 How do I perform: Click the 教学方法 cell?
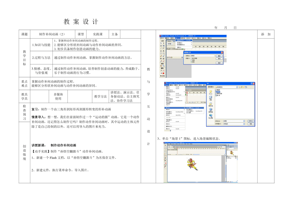click(x=101, y=97)
